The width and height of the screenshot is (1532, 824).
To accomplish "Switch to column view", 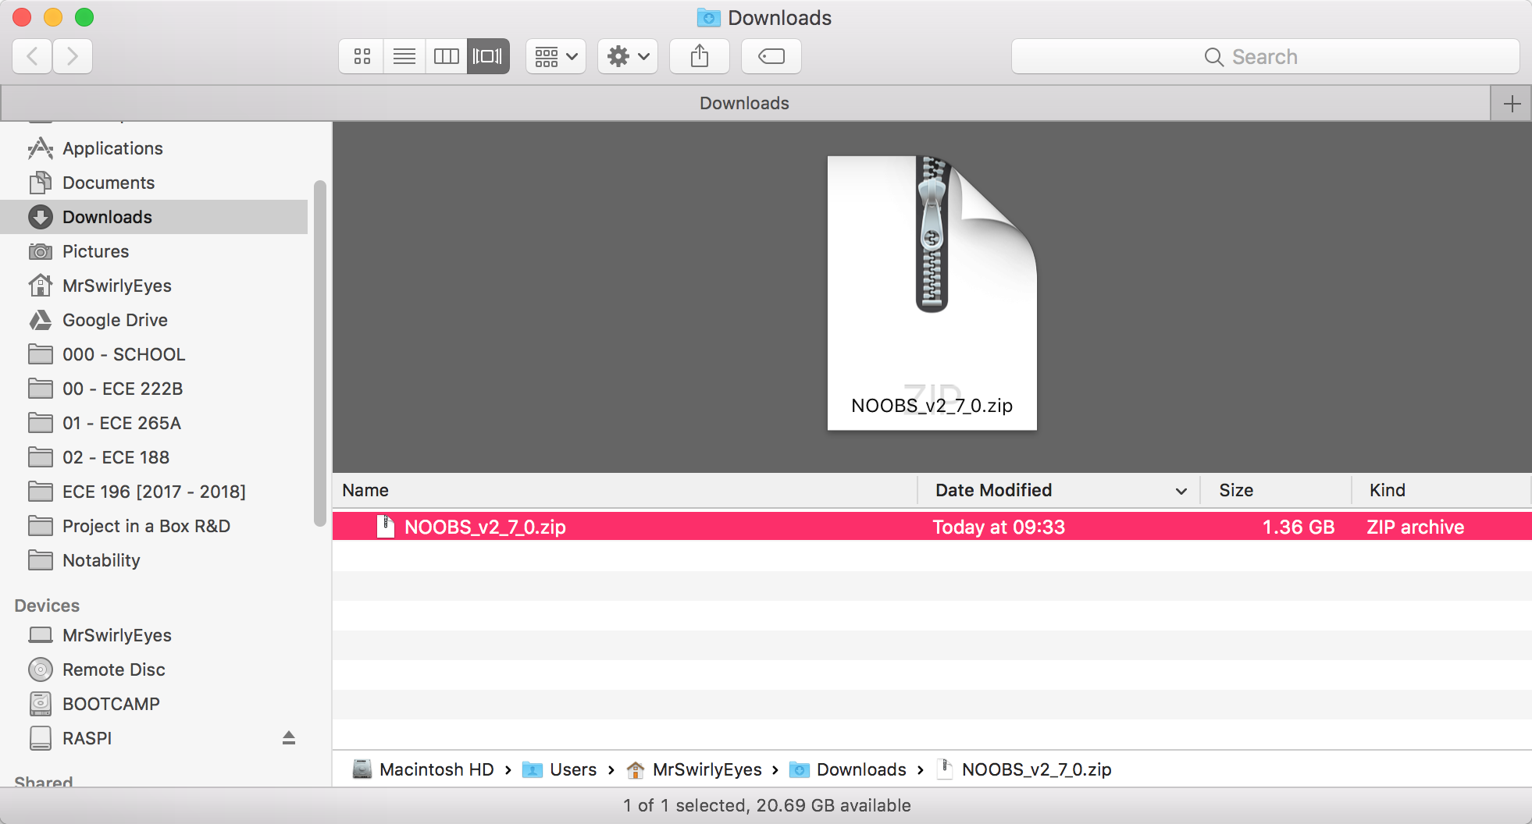I will pyautogui.click(x=447, y=56).
